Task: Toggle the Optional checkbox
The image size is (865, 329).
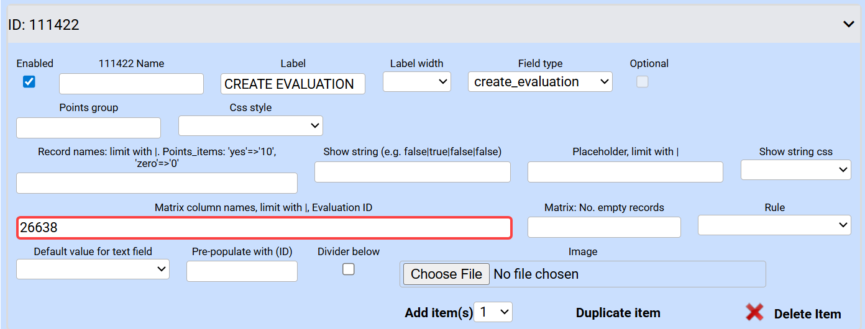Action: point(643,82)
